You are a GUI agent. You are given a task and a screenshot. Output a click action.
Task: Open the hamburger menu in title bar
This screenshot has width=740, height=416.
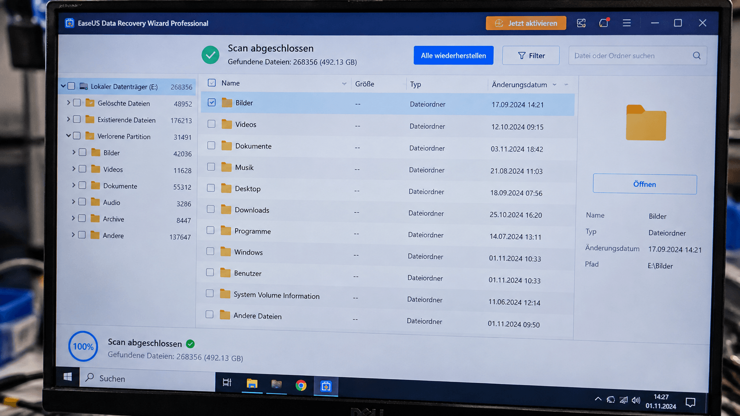pyautogui.click(x=627, y=23)
